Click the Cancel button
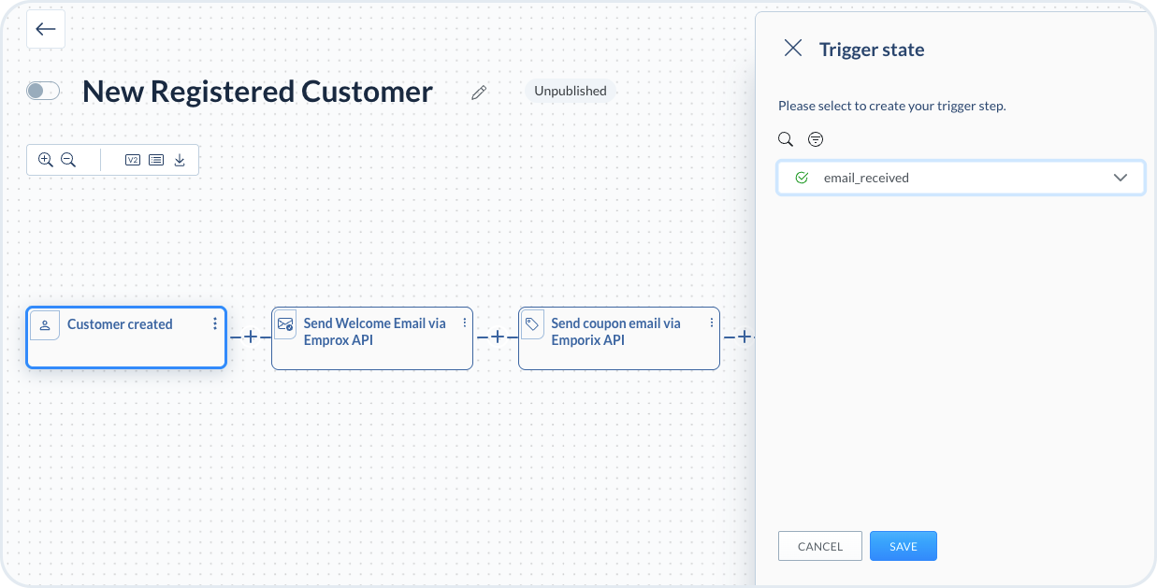 pos(819,546)
